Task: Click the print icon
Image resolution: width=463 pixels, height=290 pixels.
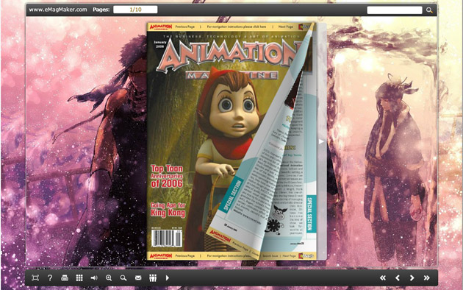Action: pos(65,278)
